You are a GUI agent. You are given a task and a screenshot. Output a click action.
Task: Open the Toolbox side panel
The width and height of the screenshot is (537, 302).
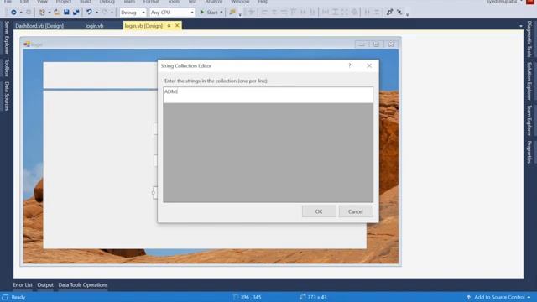pos(7,67)
